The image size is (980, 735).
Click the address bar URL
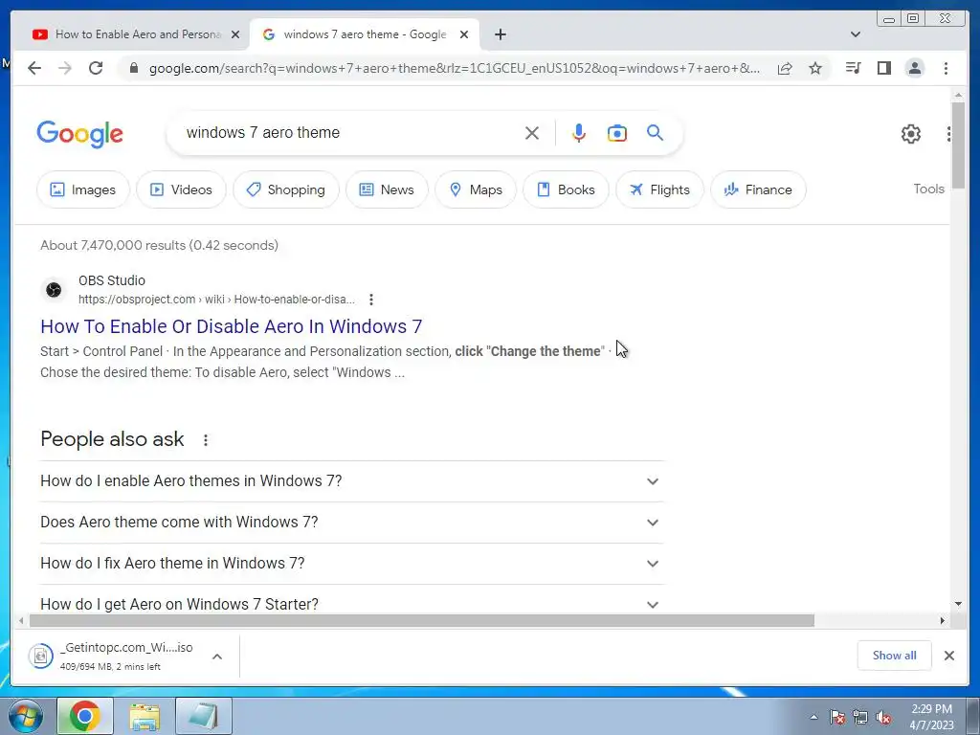455,68
